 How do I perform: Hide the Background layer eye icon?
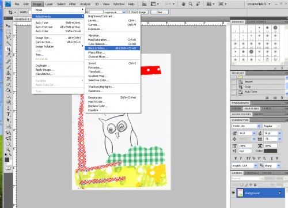(233, 192)
